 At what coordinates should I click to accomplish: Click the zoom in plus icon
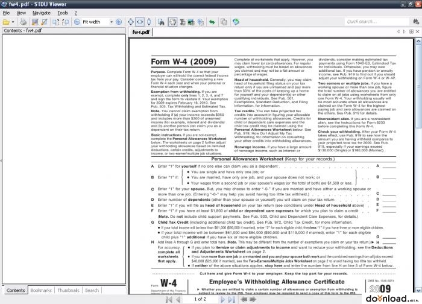click(x=119, y=22)
